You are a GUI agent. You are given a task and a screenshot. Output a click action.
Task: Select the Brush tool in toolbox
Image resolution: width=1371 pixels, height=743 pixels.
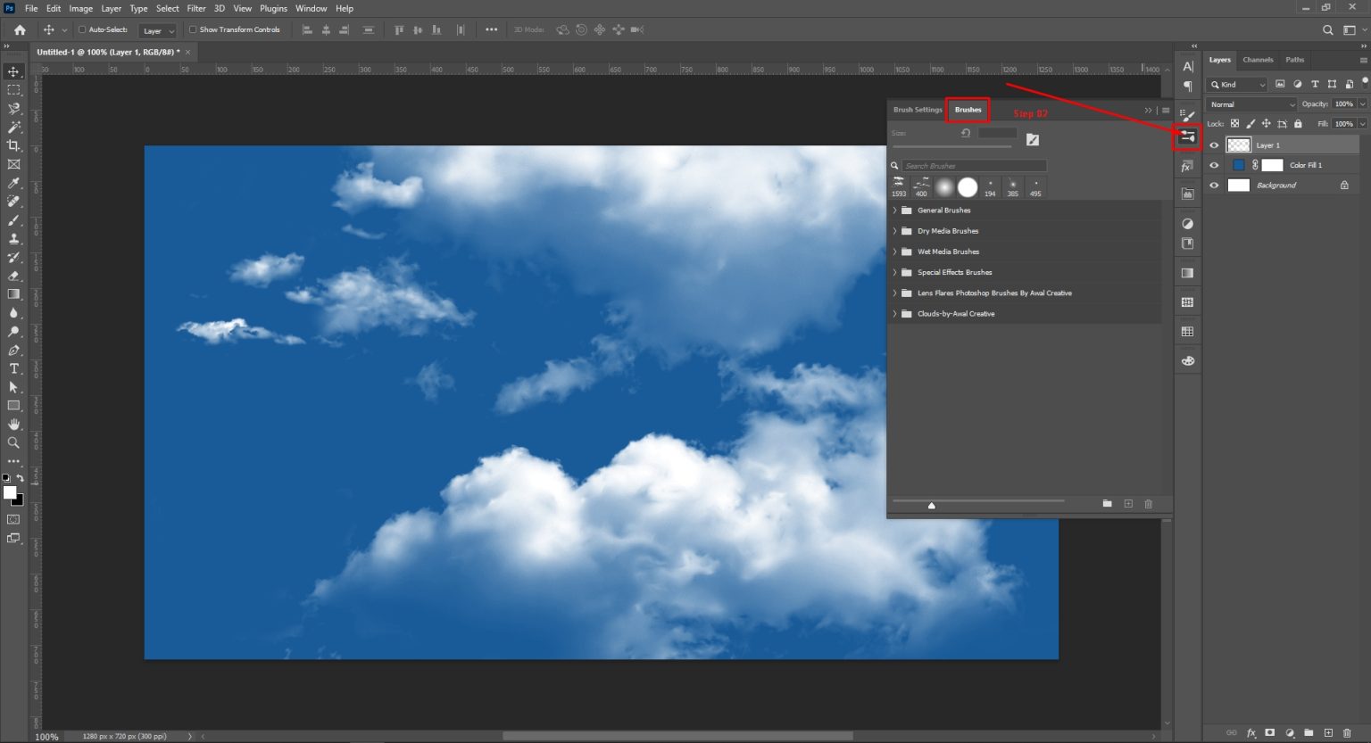tap(13, 220)
